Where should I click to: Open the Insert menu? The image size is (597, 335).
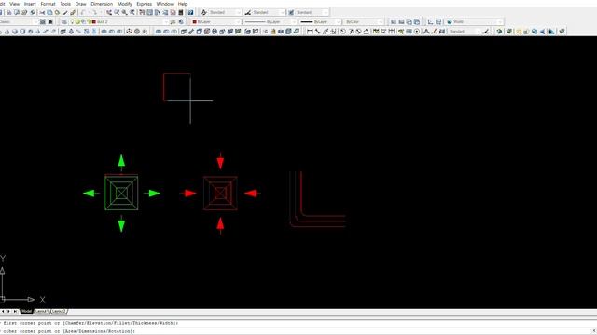coord(30,4)
